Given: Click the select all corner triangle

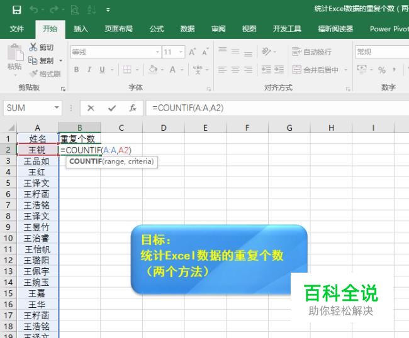Looking at the screenshot, I should point(11,128).
